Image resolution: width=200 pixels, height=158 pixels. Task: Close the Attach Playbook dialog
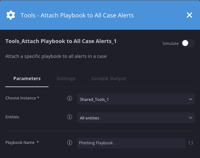pos(189,15)
